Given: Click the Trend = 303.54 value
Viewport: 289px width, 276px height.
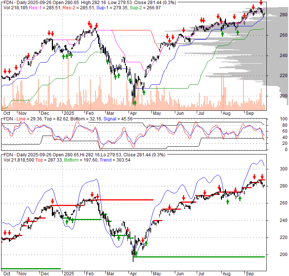Looking at the screenshot, I should (115, 160).
